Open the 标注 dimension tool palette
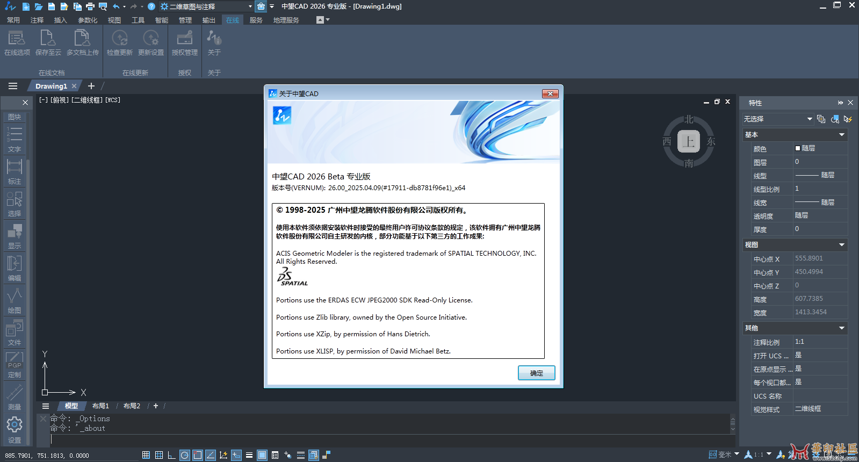Image resolution: width=859 pixels, height=462 pixels. pyautogui.click(x=15, y=171)
